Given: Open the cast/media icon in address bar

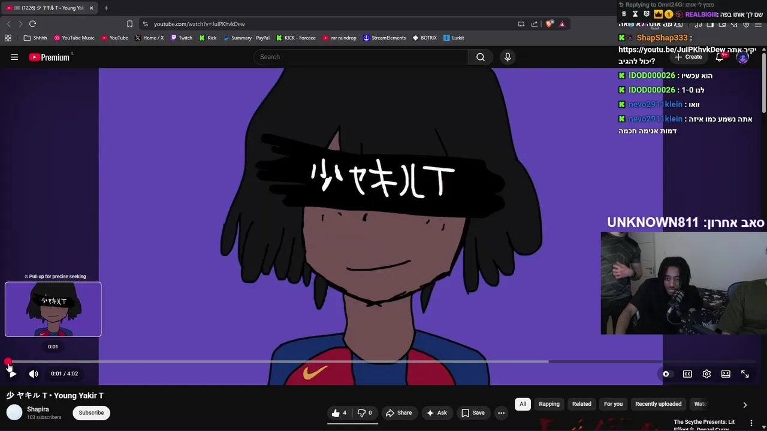Looking at the screenshot, I should click(x=521, y=24).
